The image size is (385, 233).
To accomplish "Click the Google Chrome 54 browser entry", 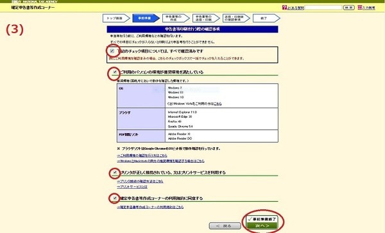I will [180, 127].
